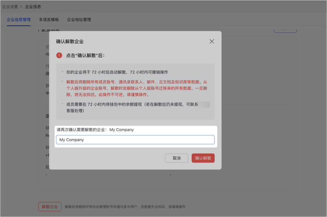Click the X to close the dialog

[211, 41]
